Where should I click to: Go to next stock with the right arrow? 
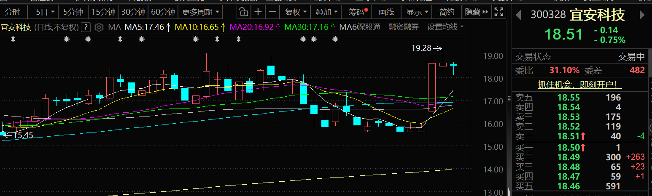[642, 15]
